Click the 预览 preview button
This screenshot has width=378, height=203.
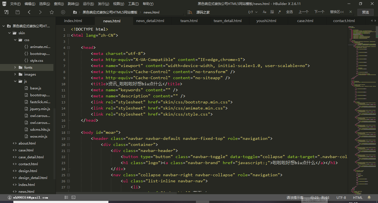coord(366,12)
